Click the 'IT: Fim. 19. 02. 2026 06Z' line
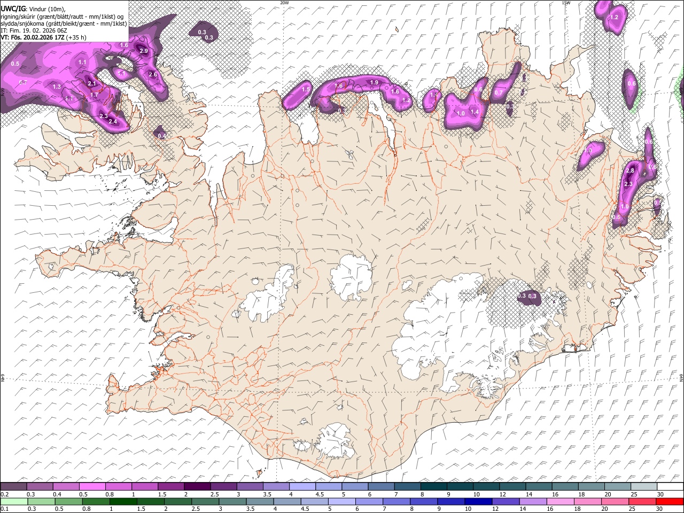The width and height of the screenshot is (684, 513). (34, 30)
